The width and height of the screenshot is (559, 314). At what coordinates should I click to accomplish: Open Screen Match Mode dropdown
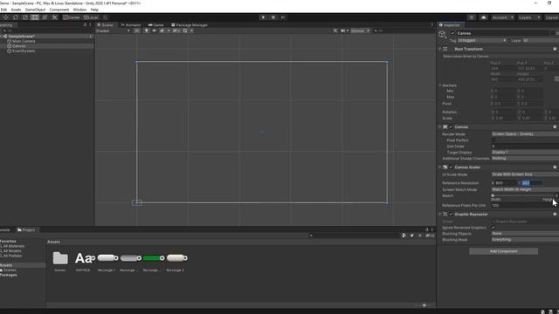pyautogui.click(x=525, y=190)
